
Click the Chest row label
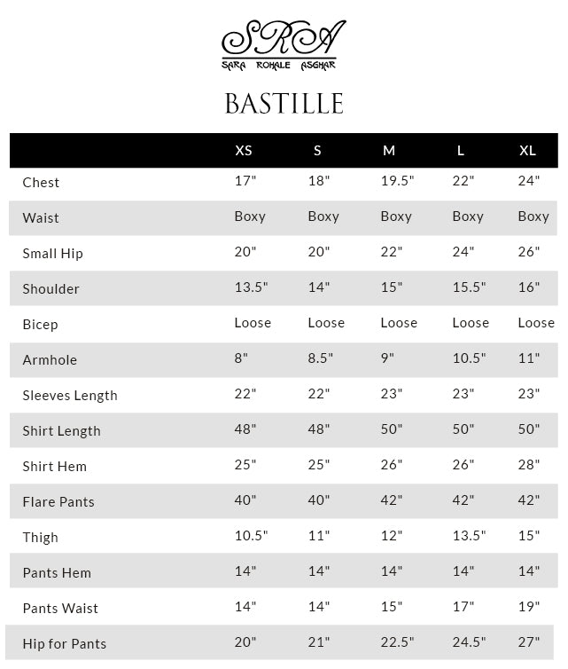41,183
